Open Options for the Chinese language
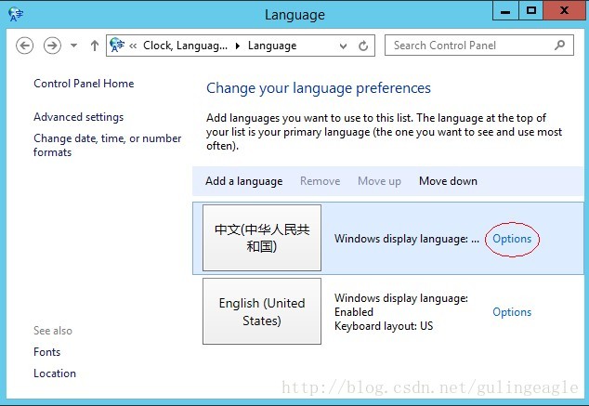This screenshot has height=406, width=589. point(512,239)
